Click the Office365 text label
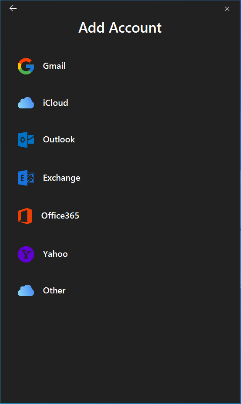This screenshot has width=241, height=404. [x=60, y=215]
